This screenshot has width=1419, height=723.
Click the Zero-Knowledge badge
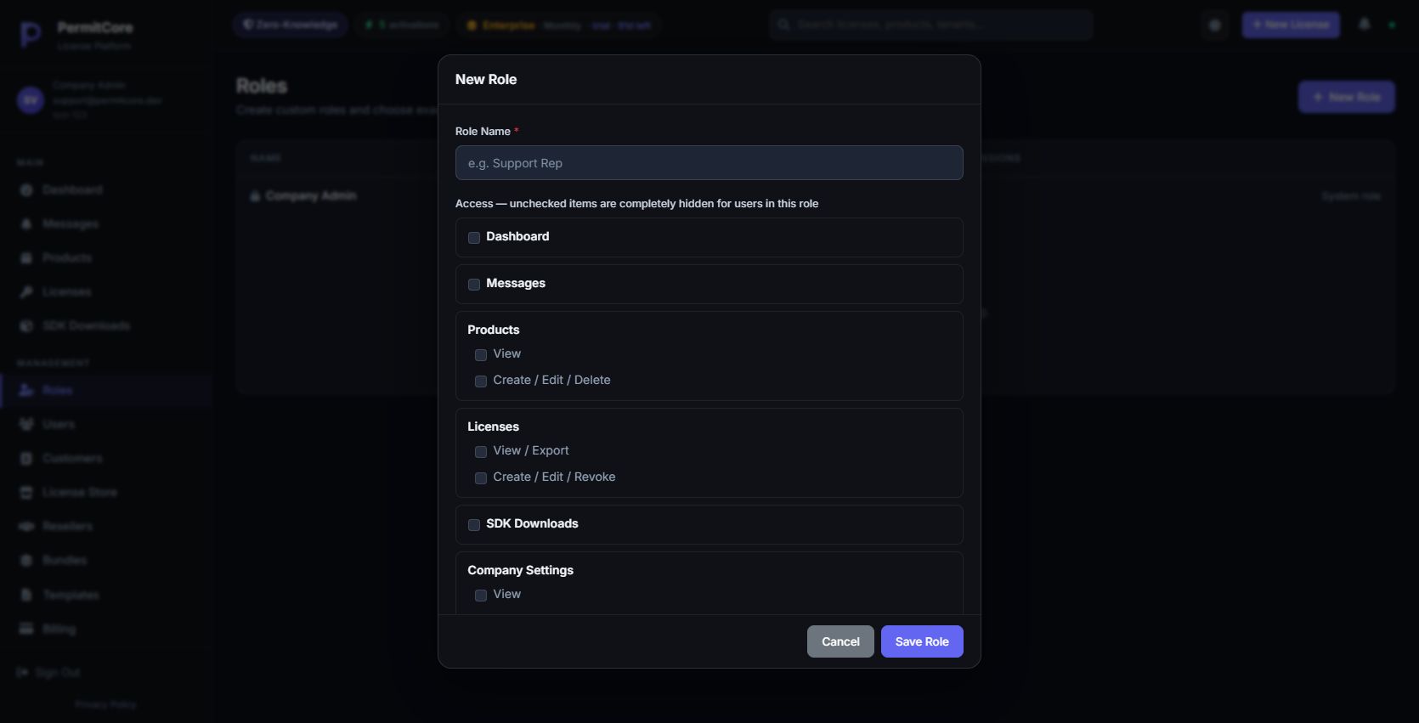tap(290, 25)
